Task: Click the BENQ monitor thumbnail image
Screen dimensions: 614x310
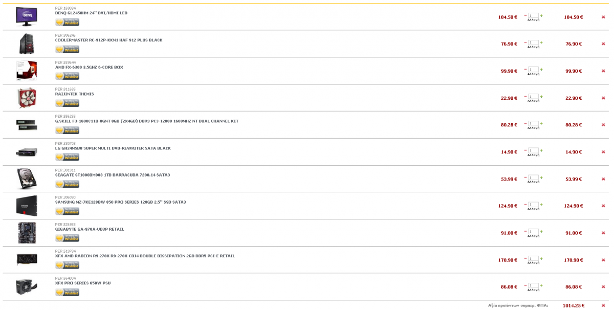Action: pos(27,16)
